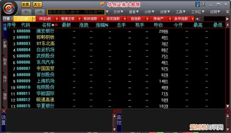The height and width of the screenshot is (133, 231).
Task: Click the forward arrow navigation button
Action: [x=39, y=12]
